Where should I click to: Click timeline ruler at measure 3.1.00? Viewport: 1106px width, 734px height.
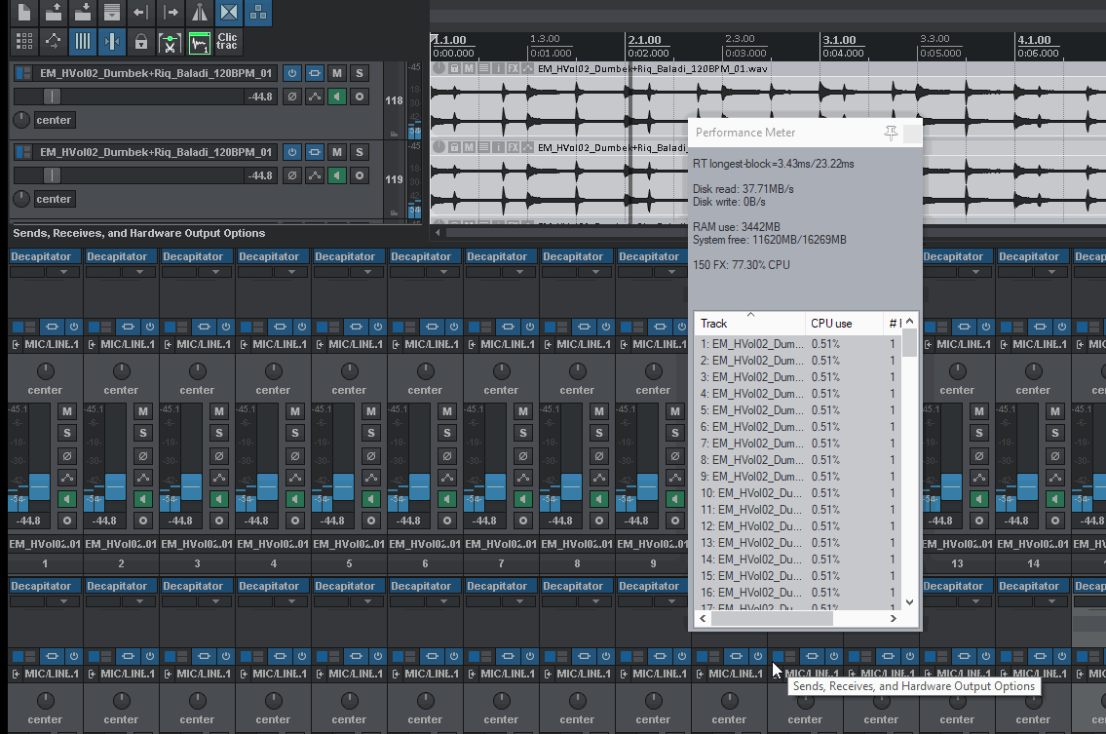pos(839,40)
